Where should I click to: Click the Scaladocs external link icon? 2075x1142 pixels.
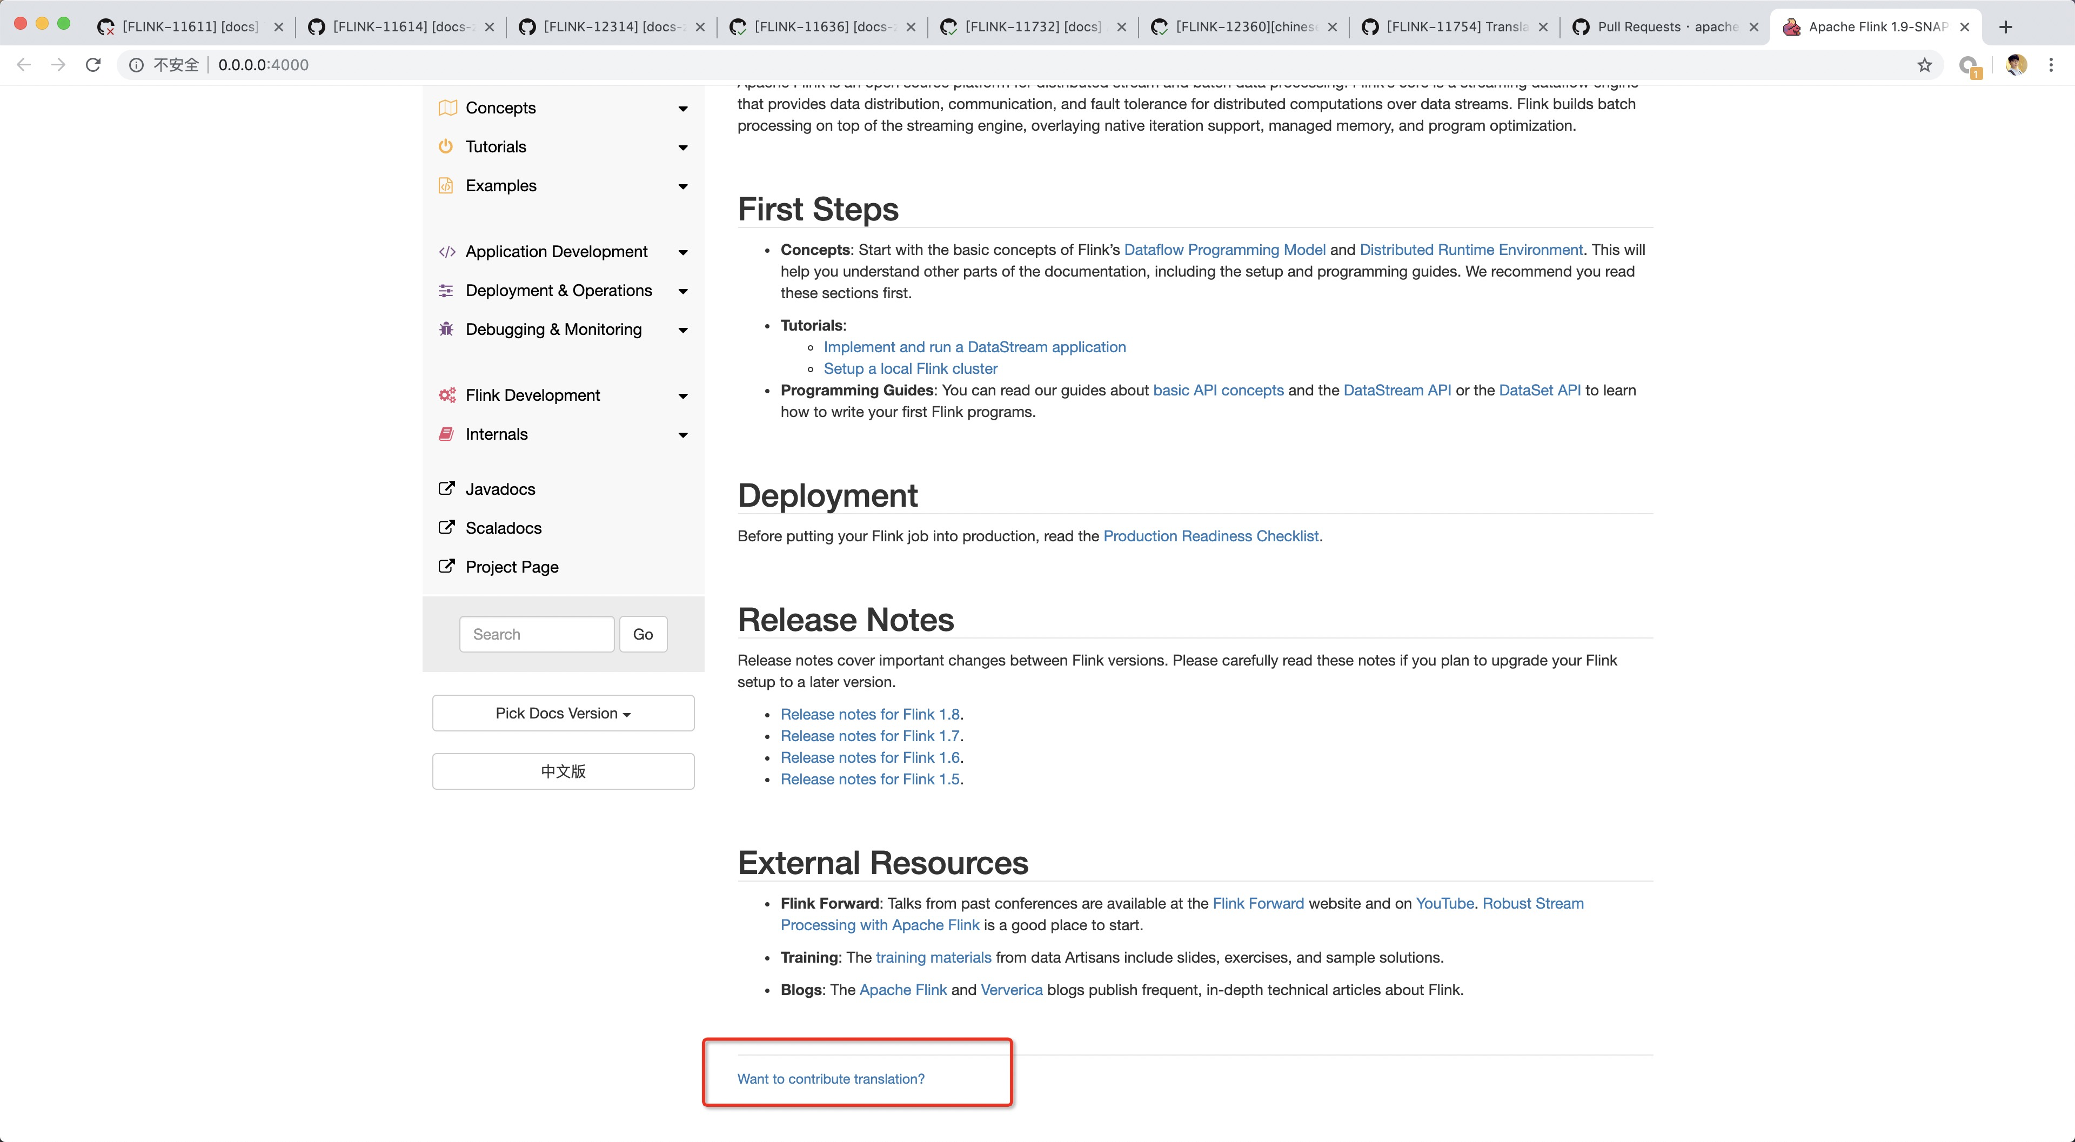(x=445, y=527)
